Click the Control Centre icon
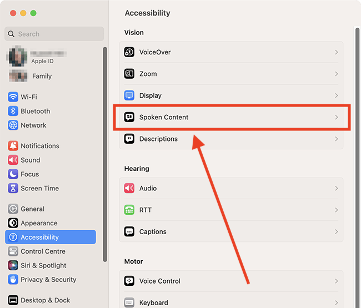The image size is (361, 308). [x=13, y=251]
